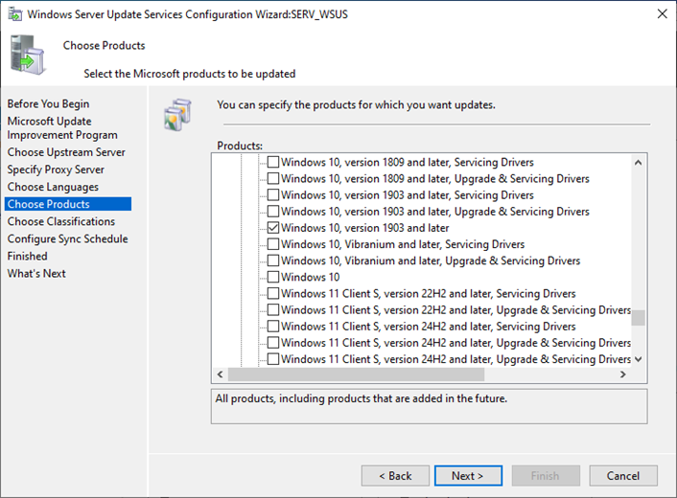Click the Back button
This screenshot has width=677, height=498.
coord(395,476)
